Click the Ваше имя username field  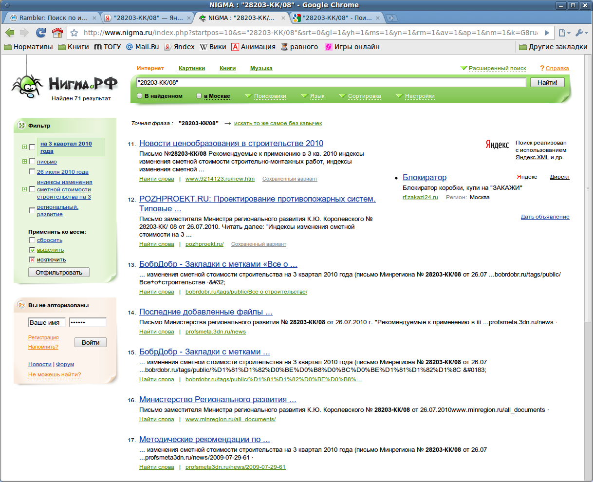(x=47, y=322)
